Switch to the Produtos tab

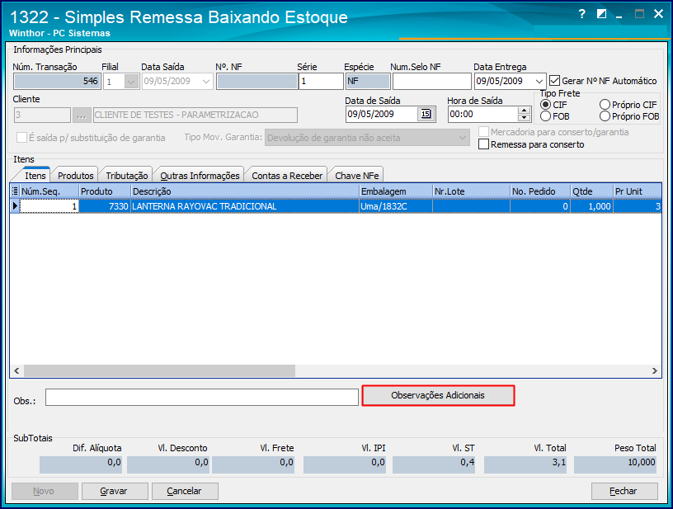pos(76,176)
